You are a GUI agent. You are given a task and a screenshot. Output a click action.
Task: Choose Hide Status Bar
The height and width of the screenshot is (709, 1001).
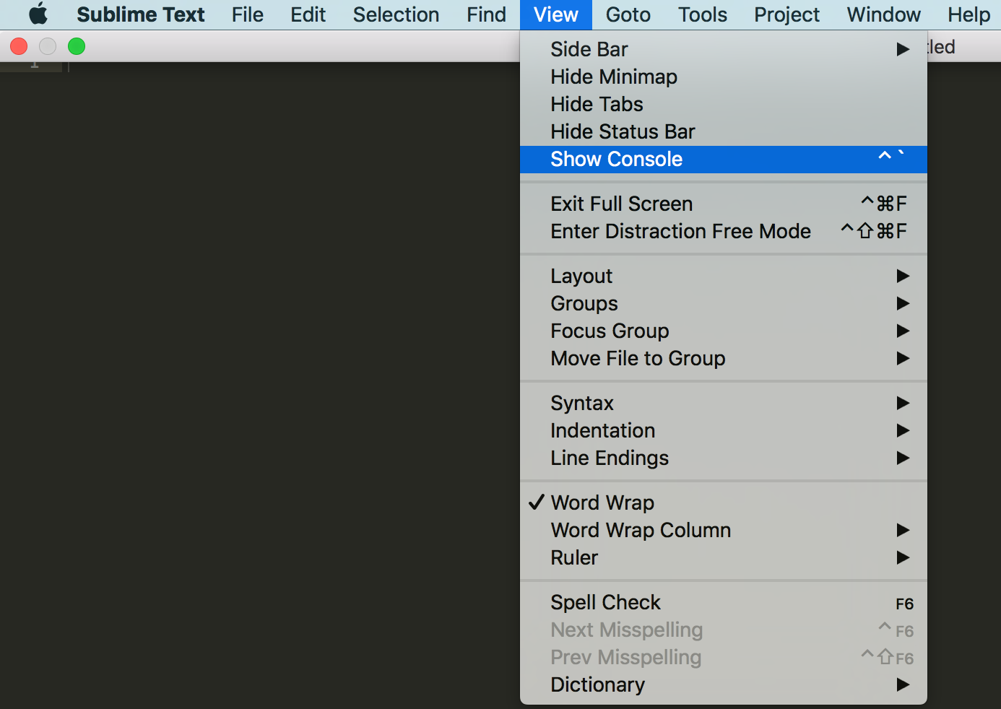[724, 131]
